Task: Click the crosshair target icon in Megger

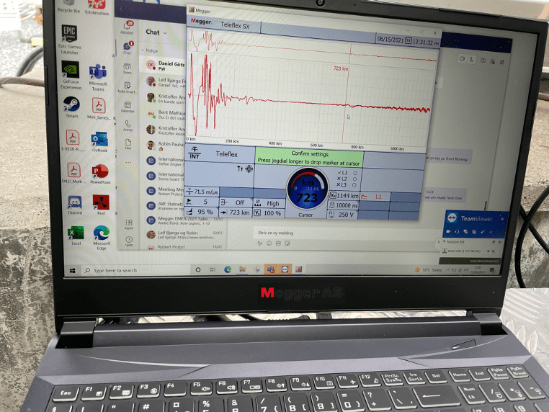Action: (249, 169)
